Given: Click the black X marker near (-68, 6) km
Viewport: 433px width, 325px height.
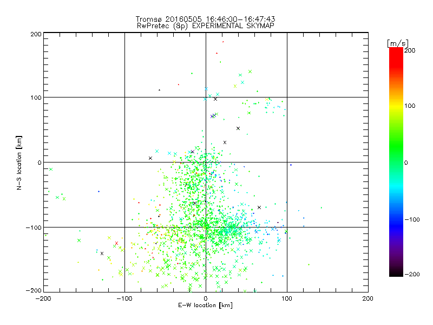Looking at the screenshot, I should coord(150,158).
